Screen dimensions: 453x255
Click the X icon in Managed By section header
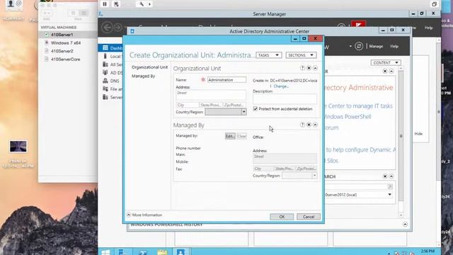click(x=309, y=125)
